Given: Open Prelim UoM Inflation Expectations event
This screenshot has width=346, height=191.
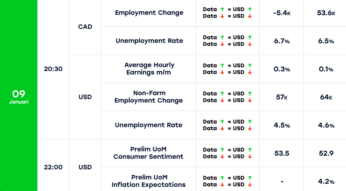Looking at the screenshot, I should (x=149, y=181).
